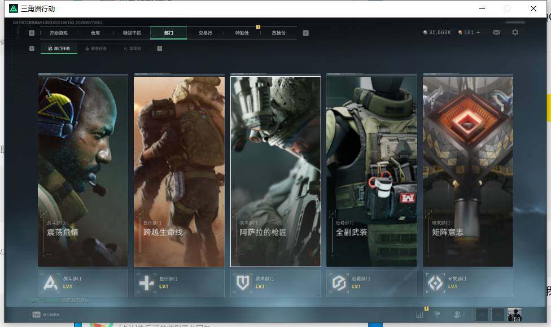Open the 矩阵意志 mission card
Screen dimensions: 551x327
coord(468,172)
